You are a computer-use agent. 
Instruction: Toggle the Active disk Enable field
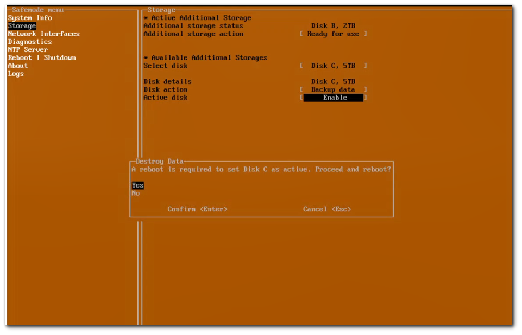coord(333,98)
